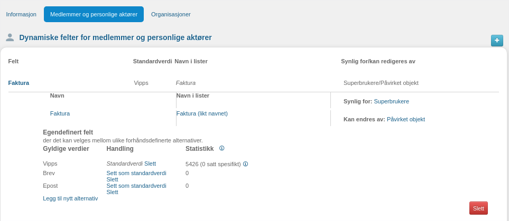Edit Faktura (likt navnet) list name
Image resolution: width=509 pixels, height=221 pixels.
click(x=202, y=113)
